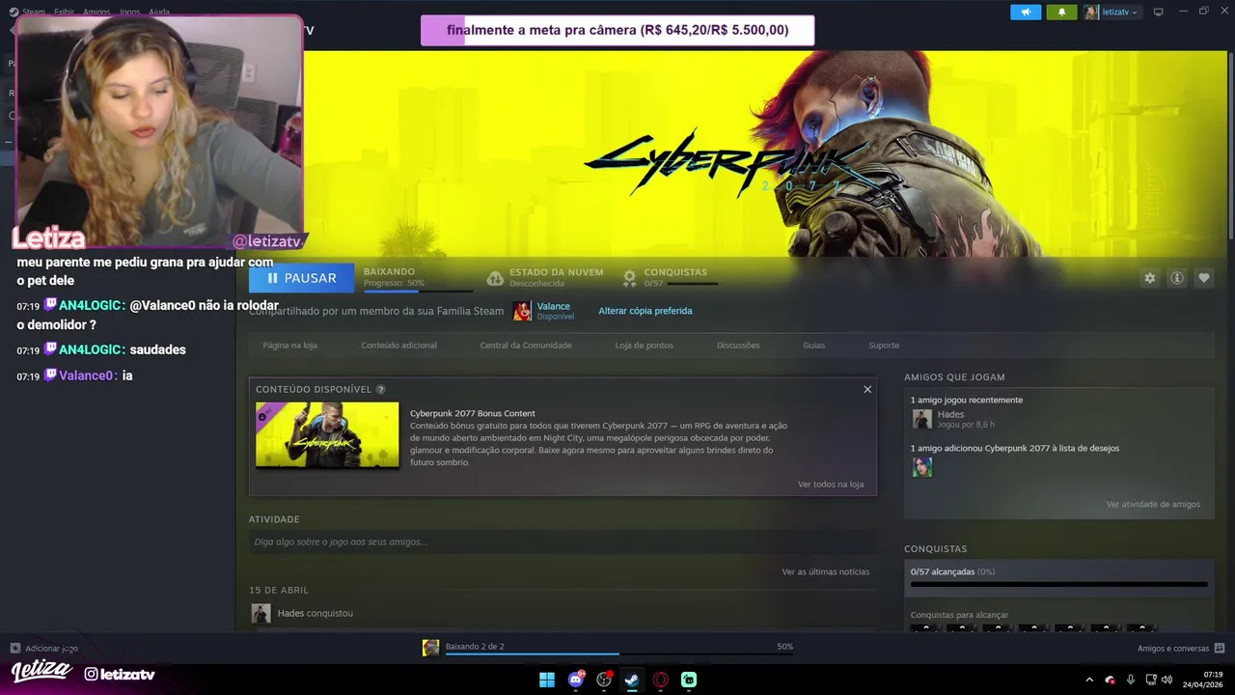Open the Loja de pontos tab
1235x695 pixels.
coord(644,345)
